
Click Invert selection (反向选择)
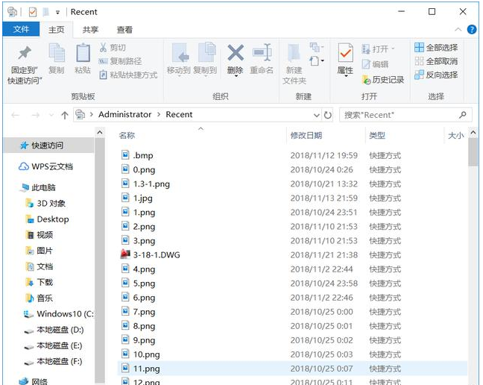(x=436, y=75)
